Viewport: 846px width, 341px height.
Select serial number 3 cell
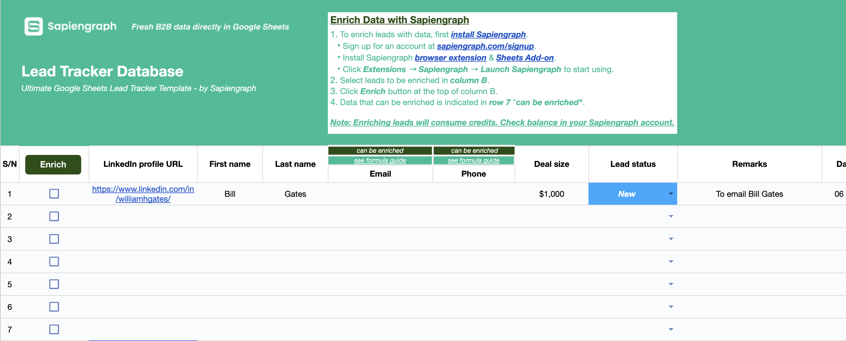(10, 239)
